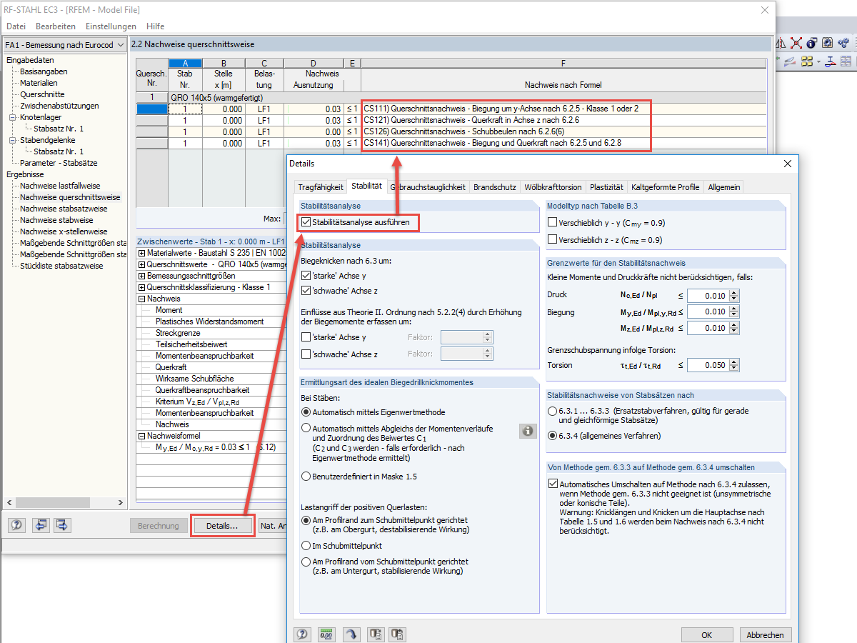Select Automatisch mittels Abgleichs der Momentenverläufe

click(x=306, y=429)
